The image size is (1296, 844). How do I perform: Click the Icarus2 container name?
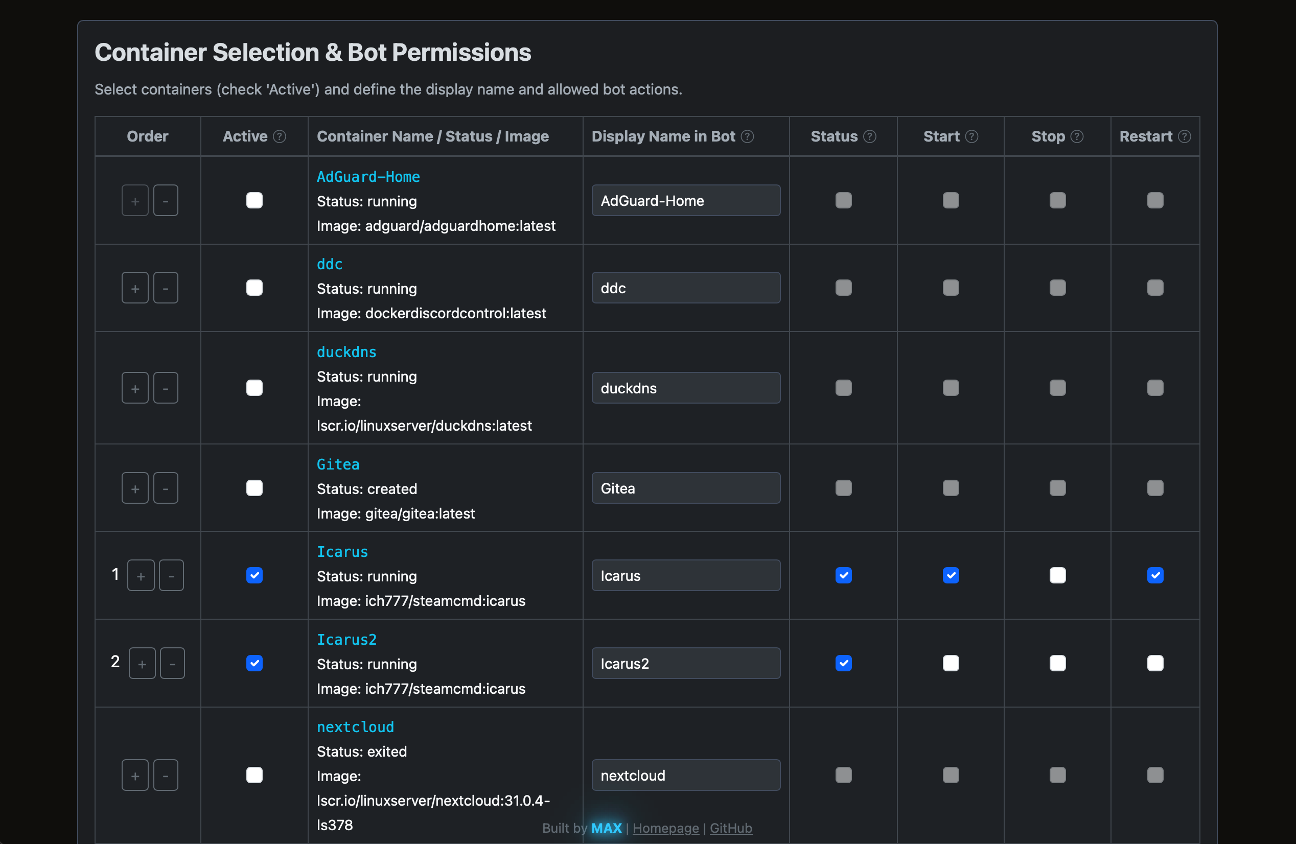tap(346, 639)
